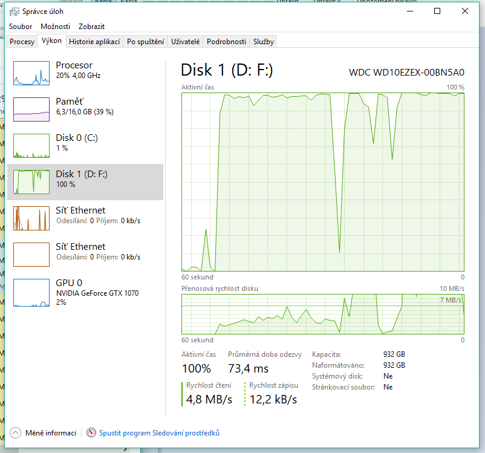This screenshot has height=453, width=485.
Task: Open the Služby tab
Action: [x=264, y=42]
